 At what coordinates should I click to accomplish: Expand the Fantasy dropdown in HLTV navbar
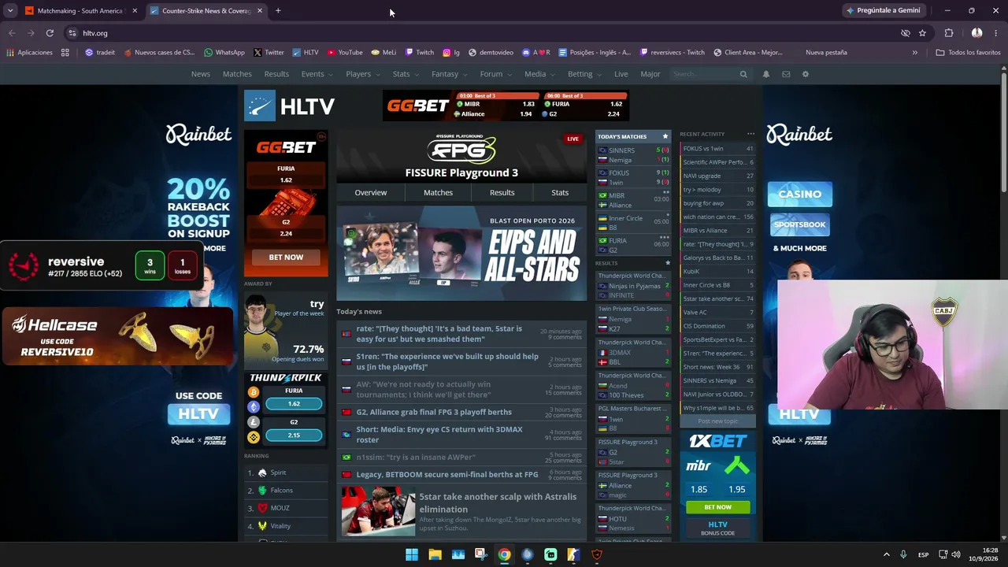click(x=449, y=74)
